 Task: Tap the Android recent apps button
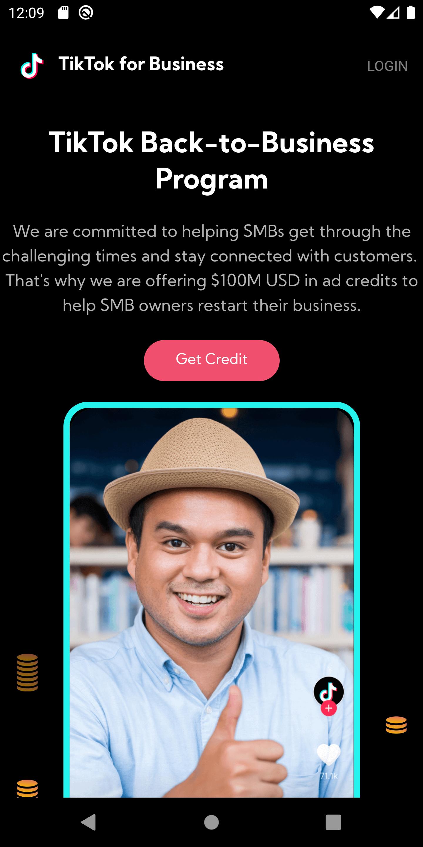(333, 822)
